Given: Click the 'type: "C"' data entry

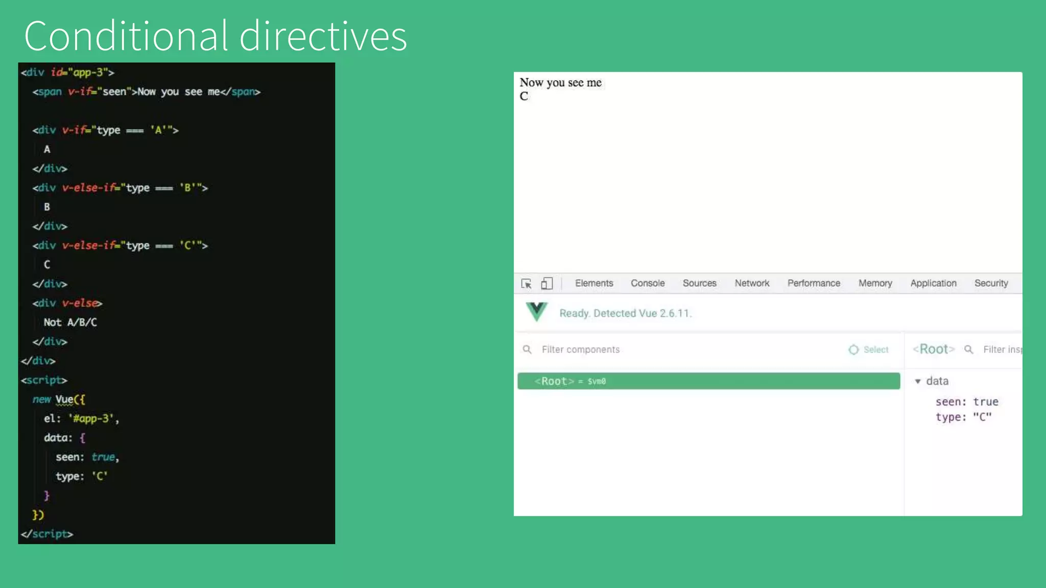Looking at the screenshot, I should [964, 417].
